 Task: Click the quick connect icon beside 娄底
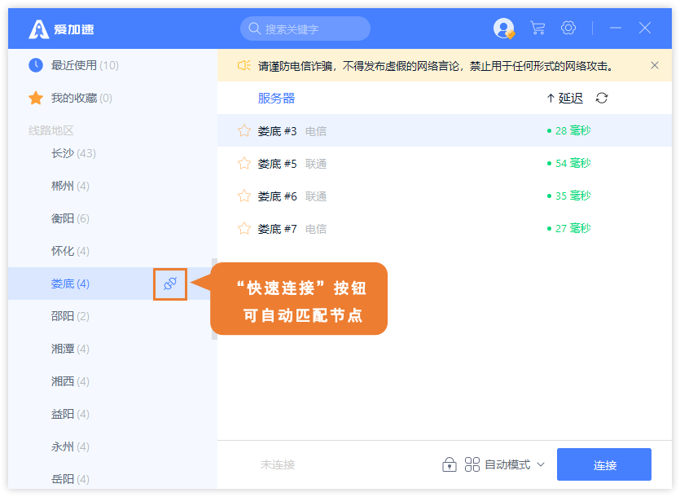(170, 284)
